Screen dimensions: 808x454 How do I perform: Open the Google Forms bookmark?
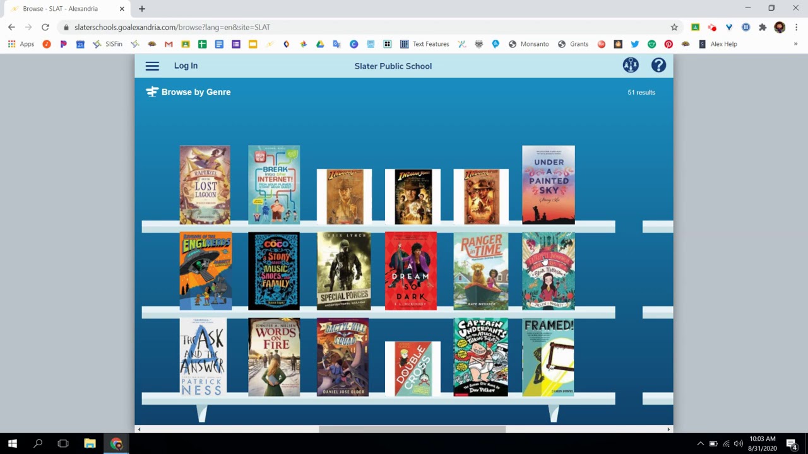[236, 44]
